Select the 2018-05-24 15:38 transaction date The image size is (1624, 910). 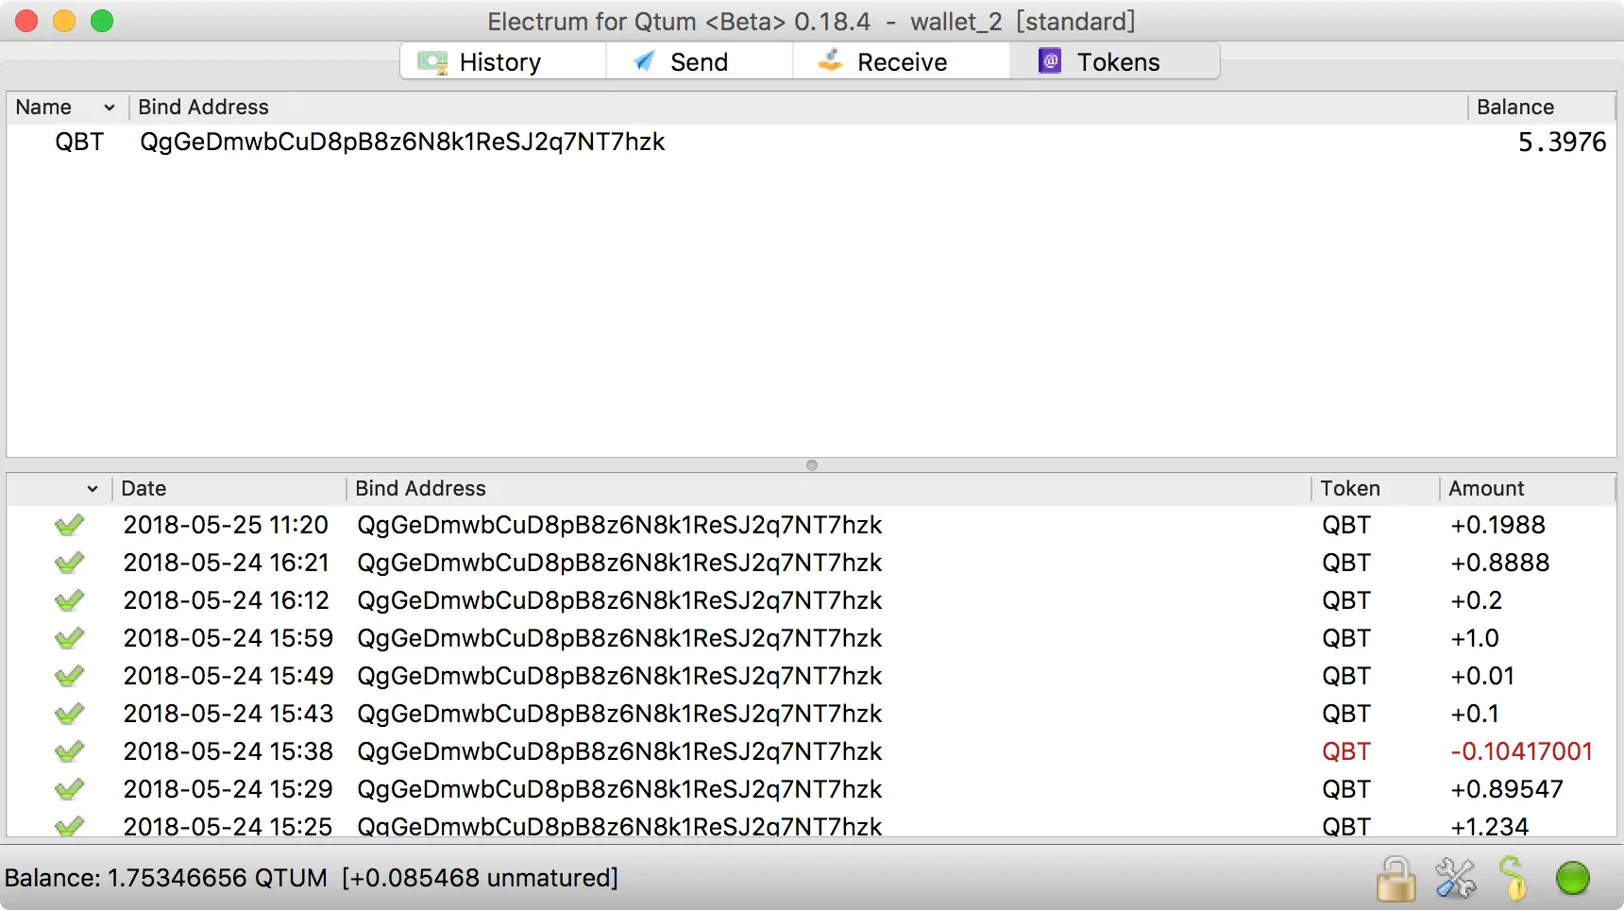tap(228, 751)
